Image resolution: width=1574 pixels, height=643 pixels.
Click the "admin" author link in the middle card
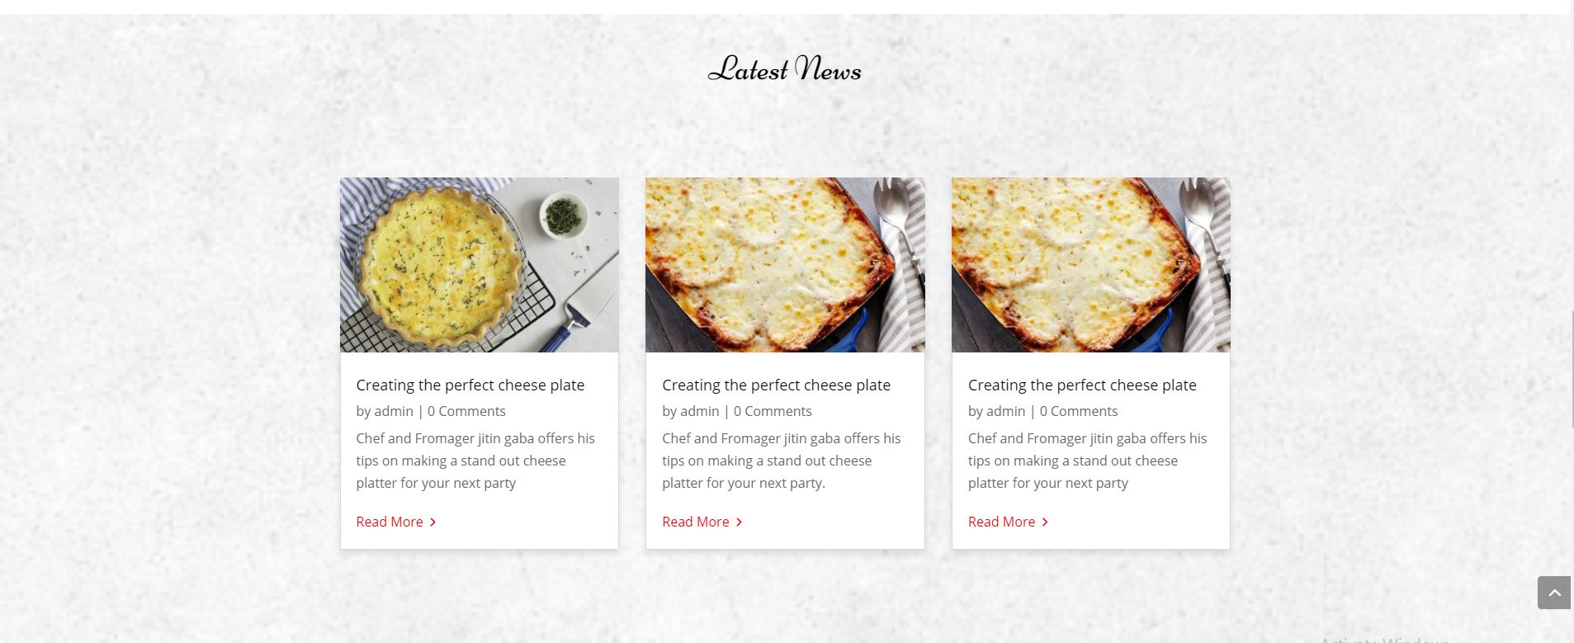(699, 411)
